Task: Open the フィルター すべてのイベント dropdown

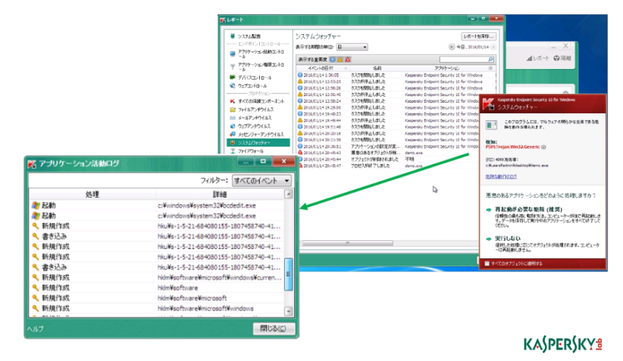Action: (262, 180)
